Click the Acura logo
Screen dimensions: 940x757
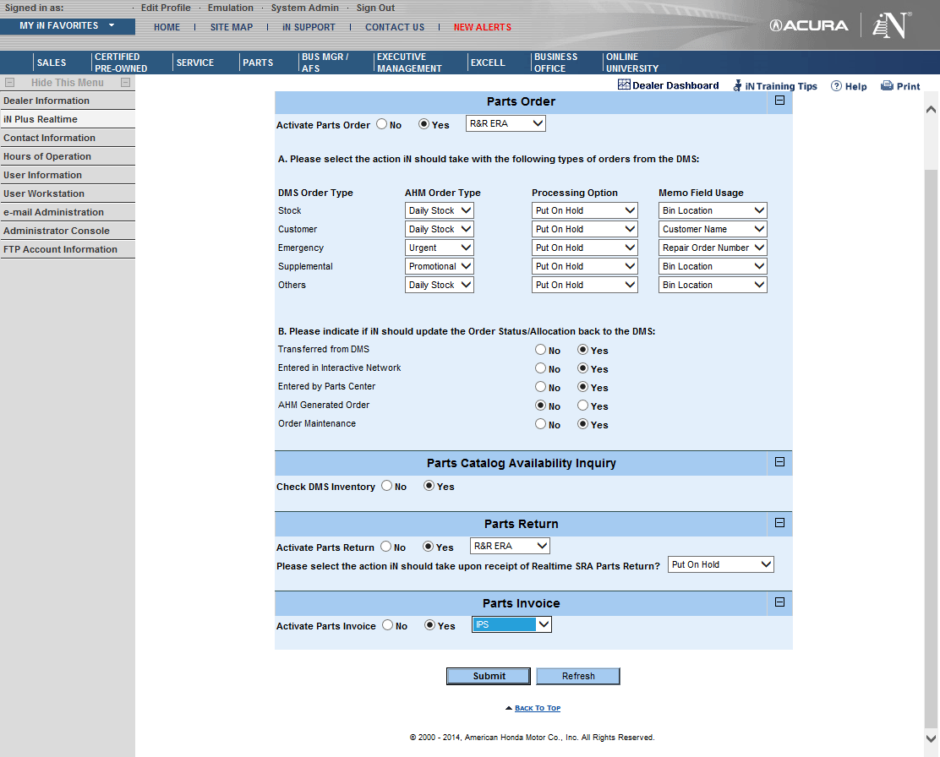point(809,26)
